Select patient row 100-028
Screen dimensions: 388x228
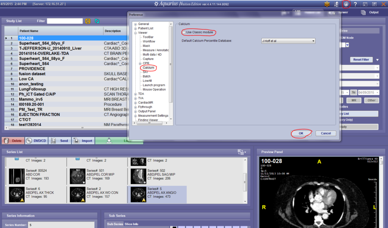pyautogui.click(x=66, y=38)
